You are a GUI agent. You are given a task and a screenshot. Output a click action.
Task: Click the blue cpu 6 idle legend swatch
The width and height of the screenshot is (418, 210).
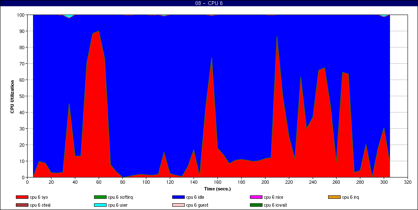click(178, 197)
